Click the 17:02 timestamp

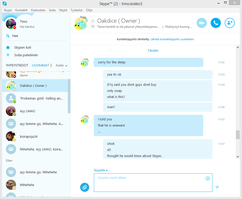pos(221,62)
